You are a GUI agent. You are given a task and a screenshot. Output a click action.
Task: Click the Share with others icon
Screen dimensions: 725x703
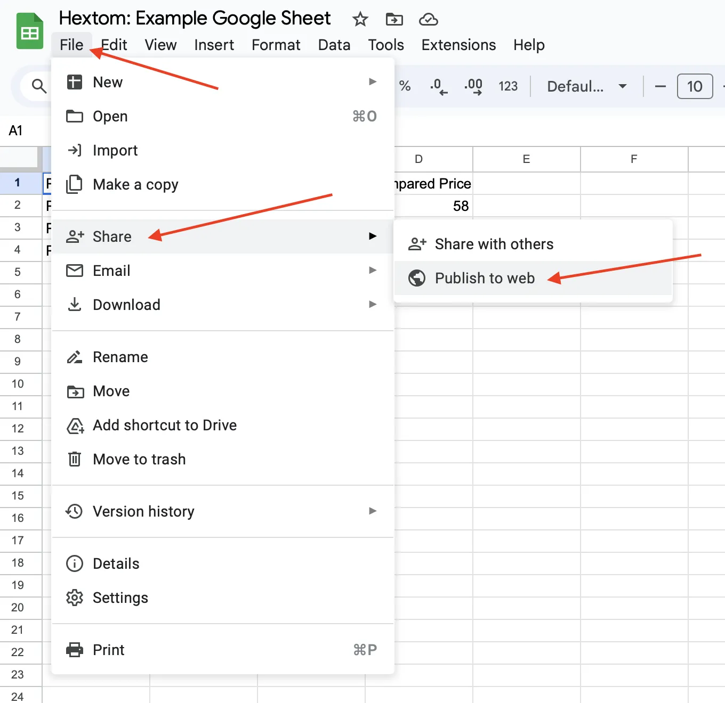coord(417,244)
